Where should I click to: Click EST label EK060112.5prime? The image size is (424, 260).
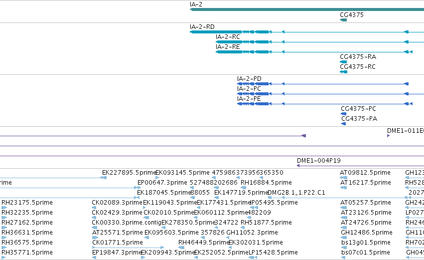[221, 213]
